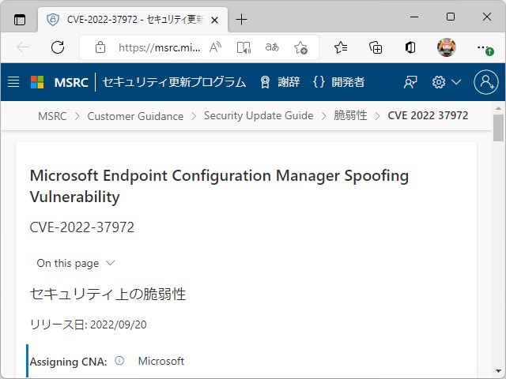Select CVE 2022 37972 breadcrumb text

click(x=428, y=115)
